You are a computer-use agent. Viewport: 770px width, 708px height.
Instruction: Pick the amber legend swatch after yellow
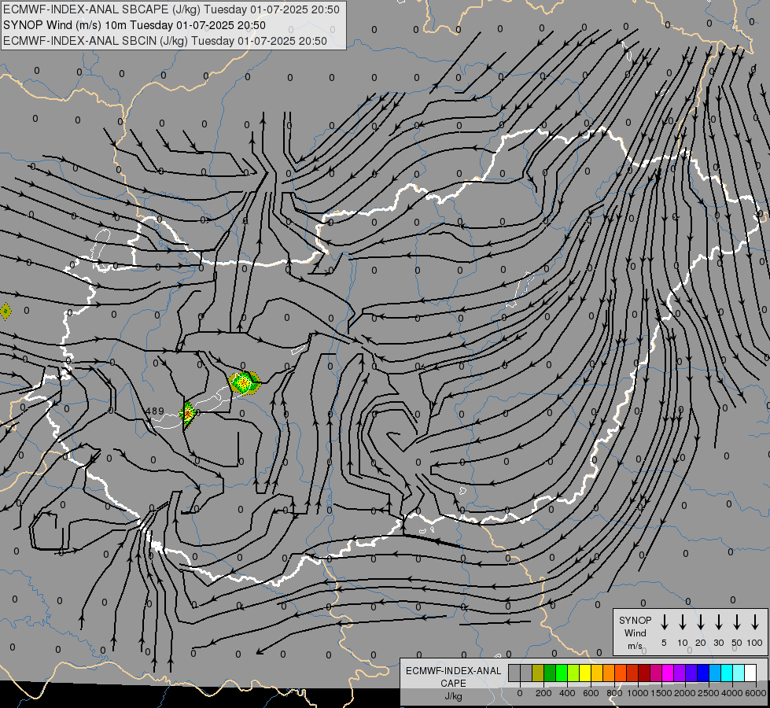[597, 673]
